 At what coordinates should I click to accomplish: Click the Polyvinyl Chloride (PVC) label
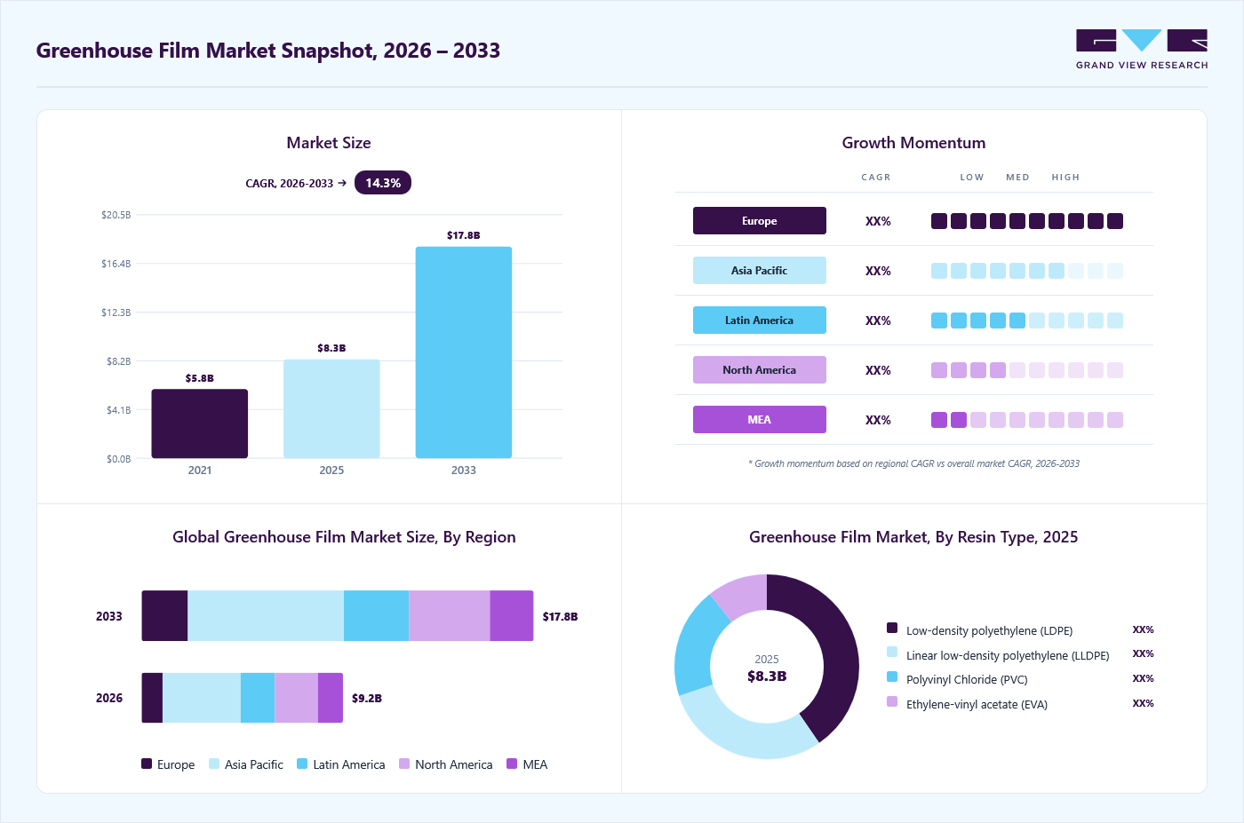click(x=967, y=679)
